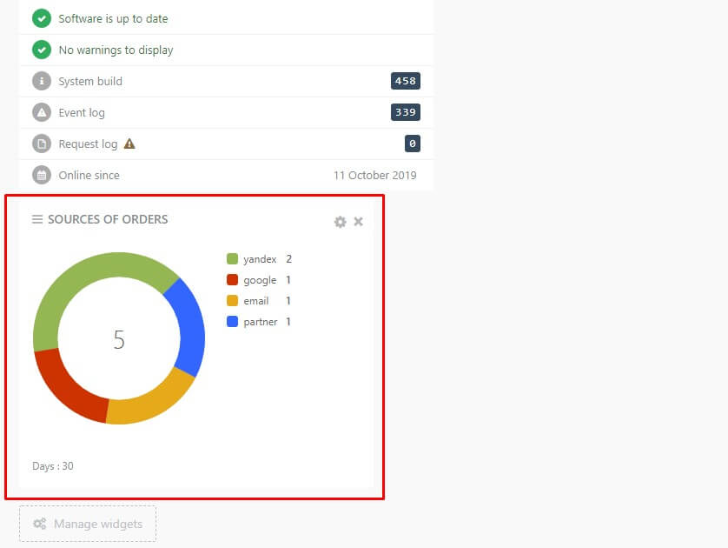This screenshot has height=548, width=728.
Task: Click the Event log triangle icon
Action: (x=42, y=112)
